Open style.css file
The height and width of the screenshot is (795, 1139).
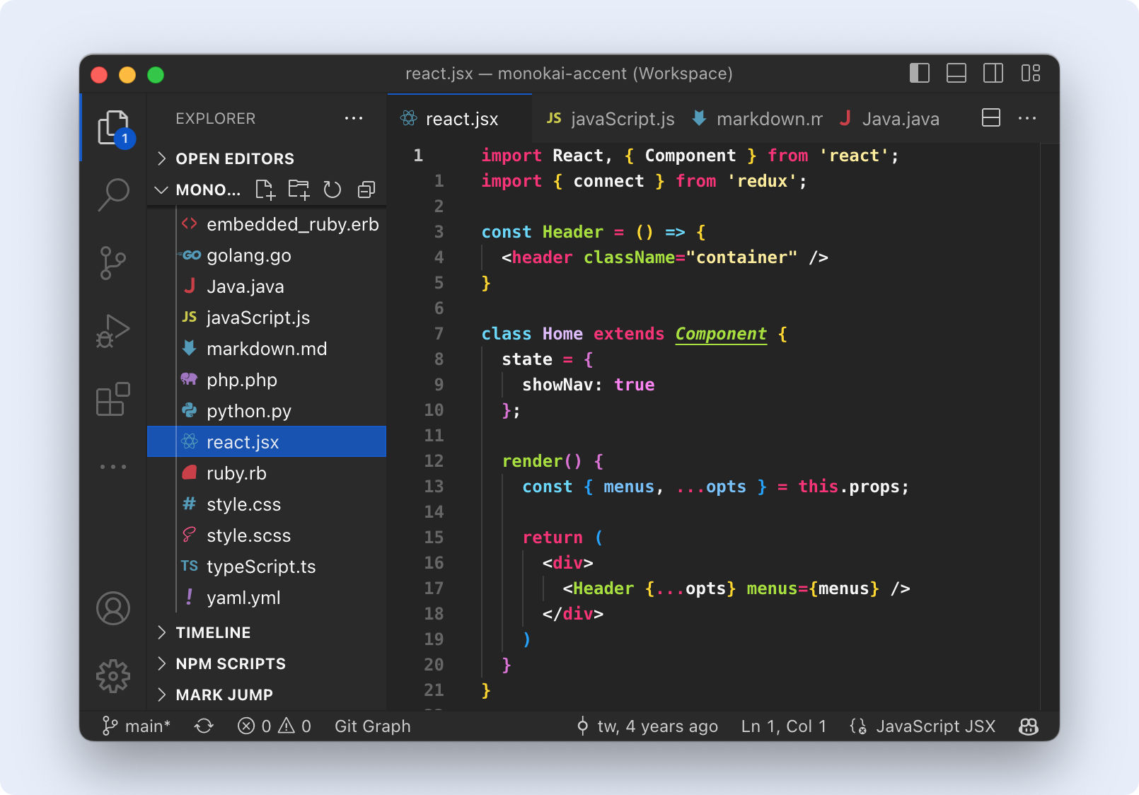pyautogui.click(x=267, y=504)
